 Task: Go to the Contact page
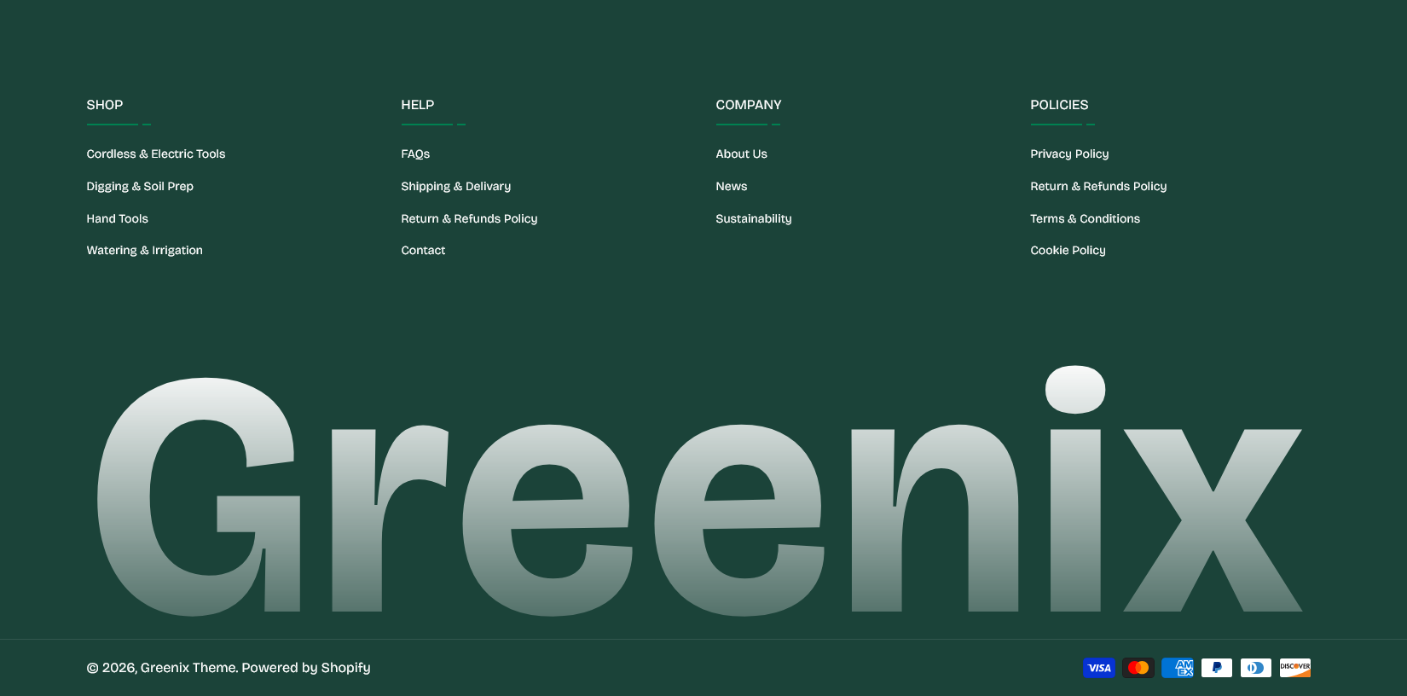(x=423, y=251)
